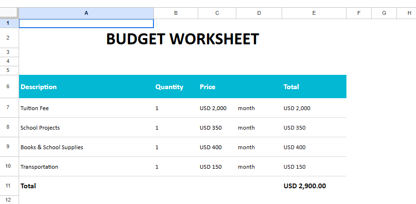
Task: Click the School Projects cell
Action: (40, 128)
